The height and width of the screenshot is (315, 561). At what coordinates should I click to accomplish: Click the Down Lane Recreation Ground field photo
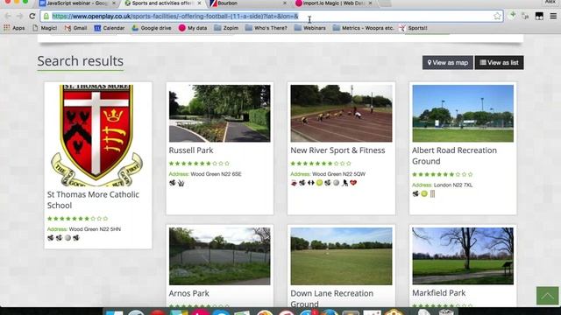[341, 256]
